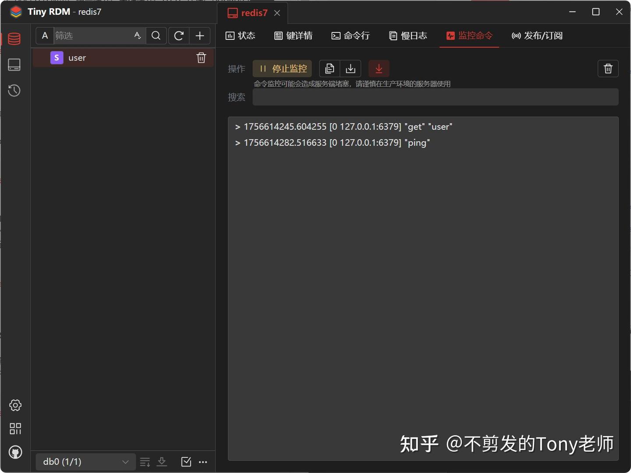Viewport: 631px width, 473px height.
Task: Switch to the 慢日志 tab
Action: pos(408,35)
